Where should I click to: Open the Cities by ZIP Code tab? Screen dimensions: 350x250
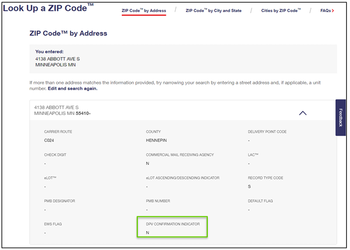tap(281, 10)
